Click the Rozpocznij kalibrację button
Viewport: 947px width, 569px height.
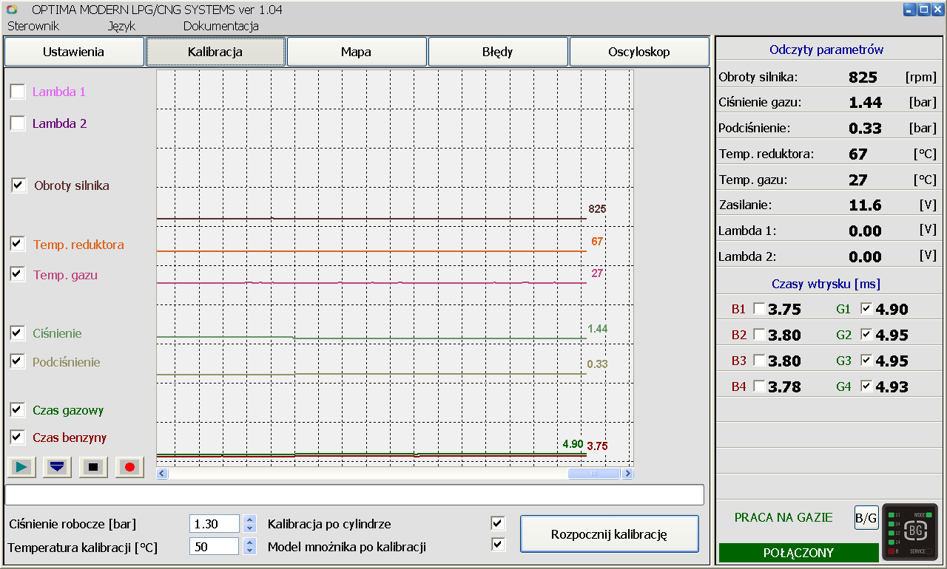tap(610, 534)
